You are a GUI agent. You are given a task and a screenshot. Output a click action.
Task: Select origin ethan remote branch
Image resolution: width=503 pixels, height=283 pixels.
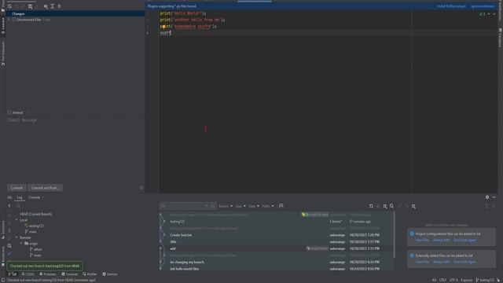[x=38, y=249]
